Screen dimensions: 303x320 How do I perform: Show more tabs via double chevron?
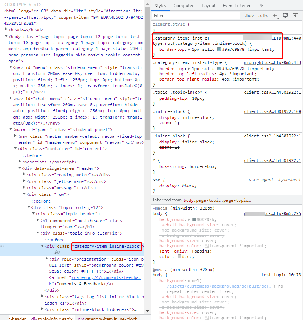[261, 6]
